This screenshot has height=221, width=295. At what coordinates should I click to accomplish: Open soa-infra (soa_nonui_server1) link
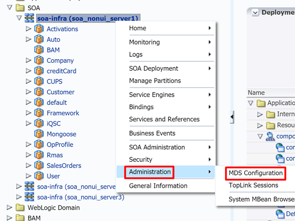pos(88,19)
